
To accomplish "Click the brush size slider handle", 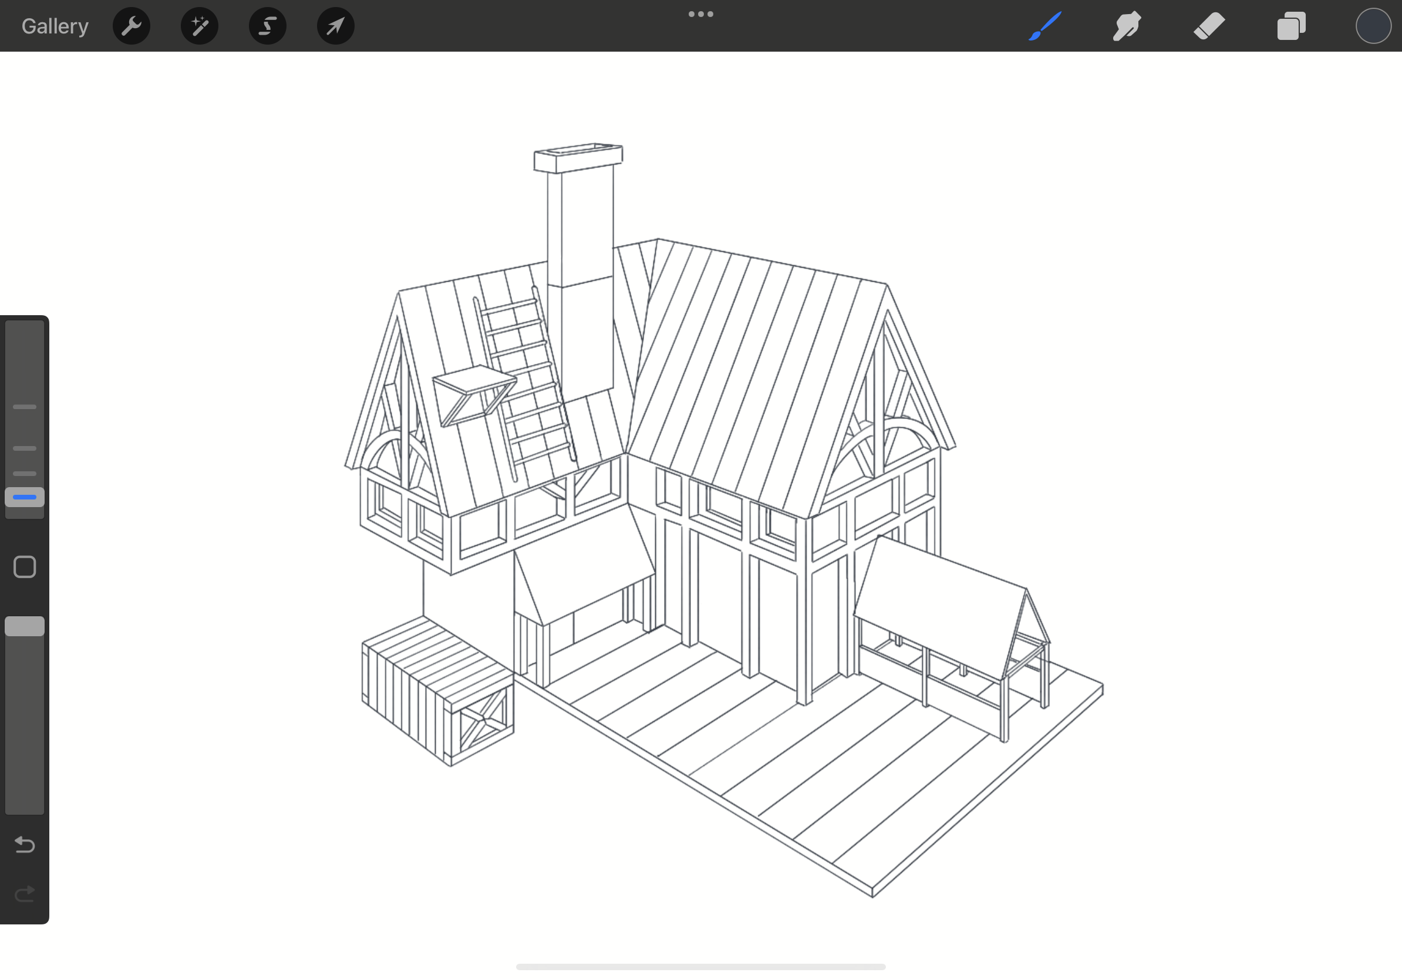I will (25, 497).
